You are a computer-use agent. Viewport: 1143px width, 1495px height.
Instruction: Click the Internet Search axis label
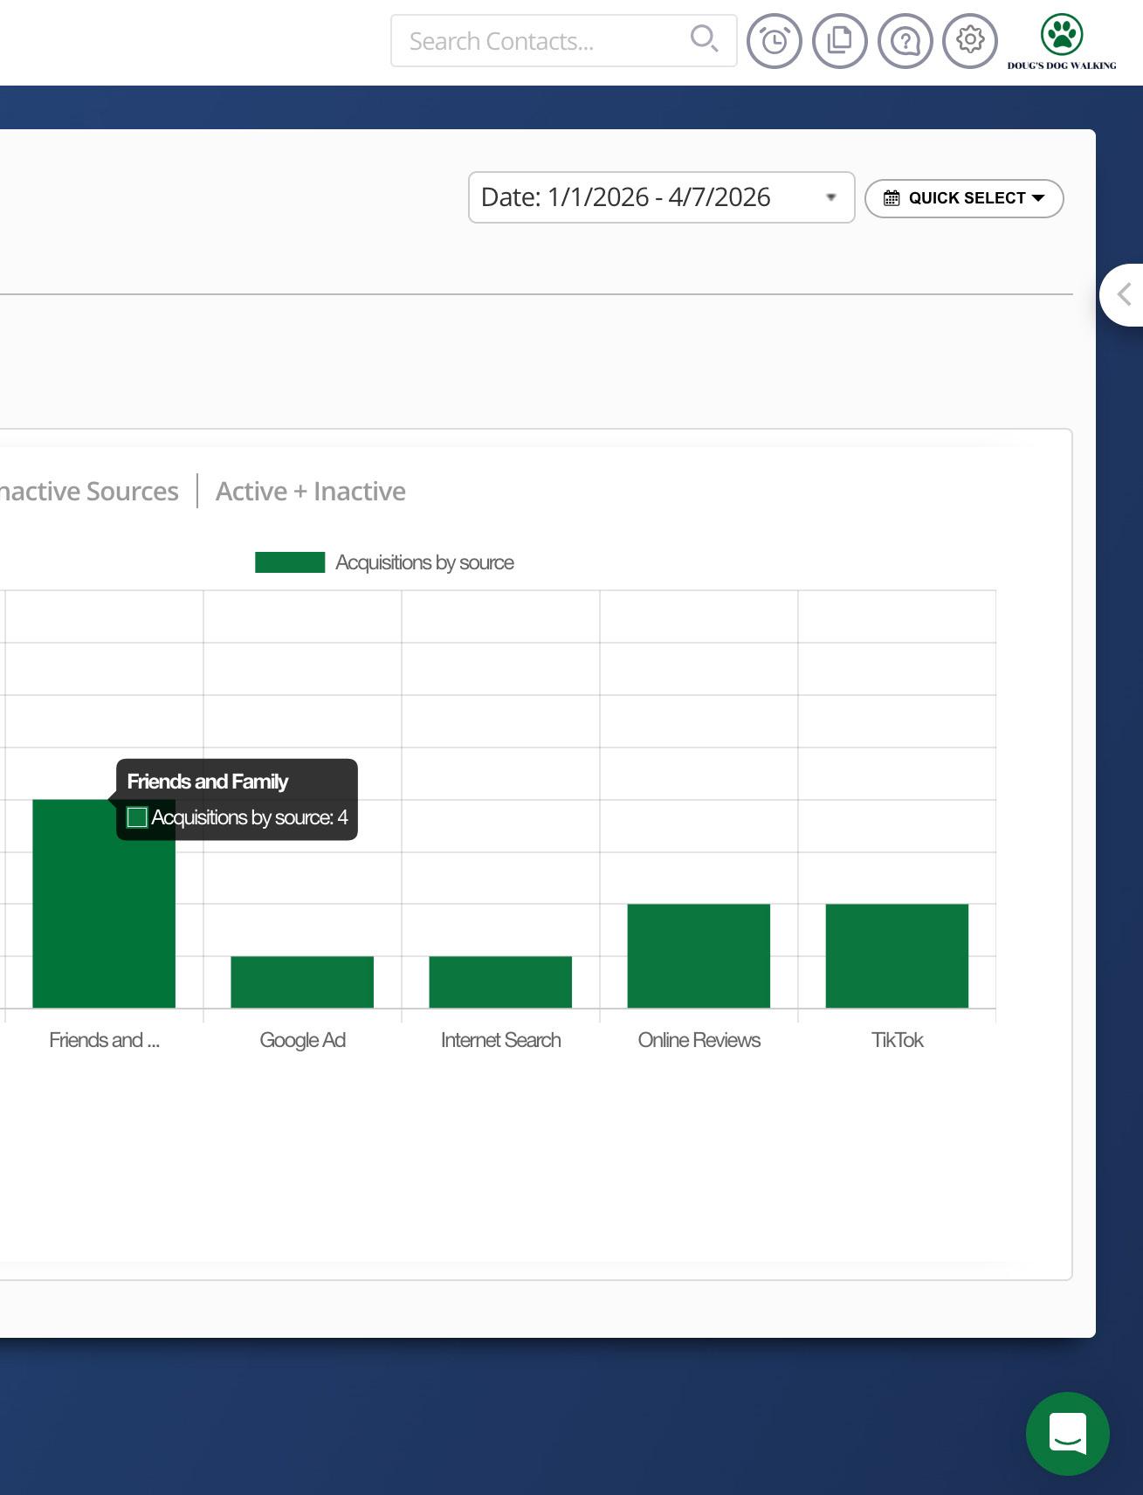(500, 1040)
